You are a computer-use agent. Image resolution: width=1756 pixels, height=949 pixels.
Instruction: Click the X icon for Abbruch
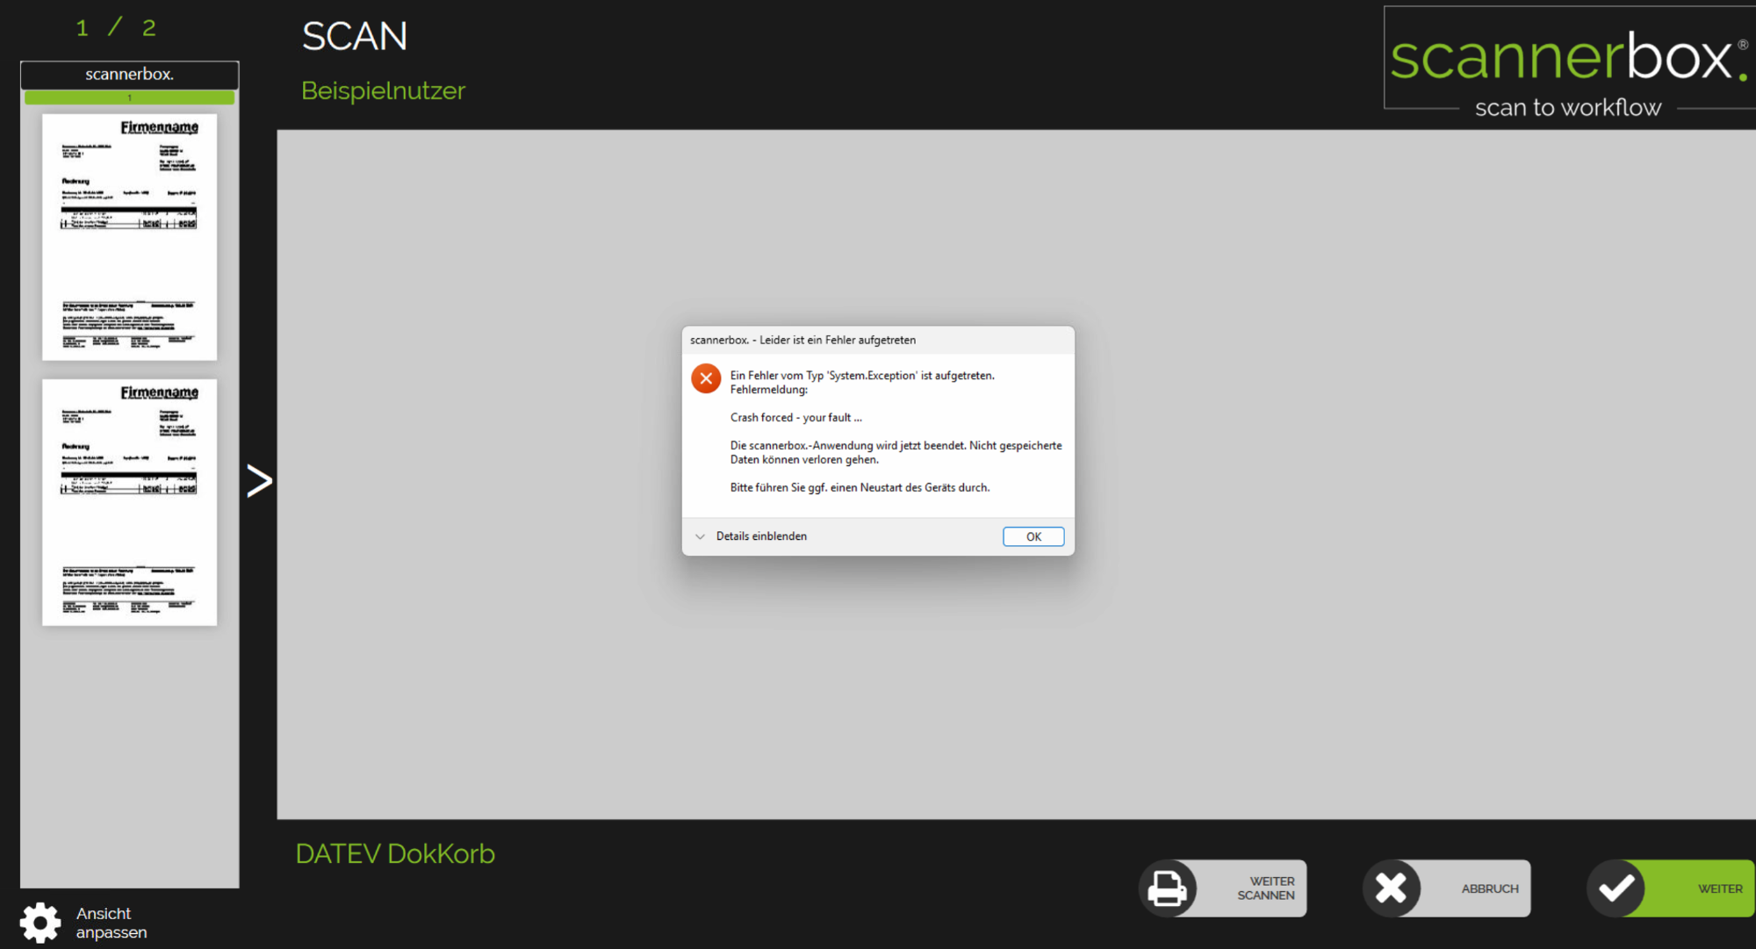click(1392, 888)
